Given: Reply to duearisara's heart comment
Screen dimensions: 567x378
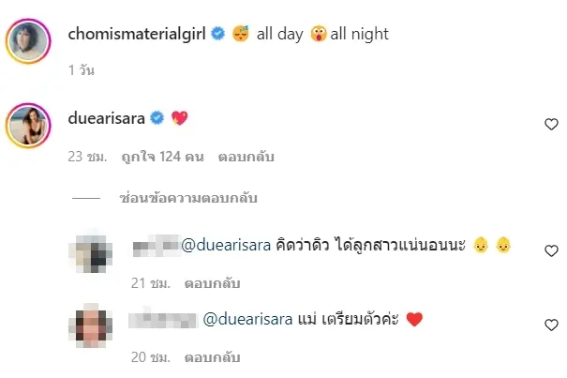Looking at the screenshot, I should point(246,157).
